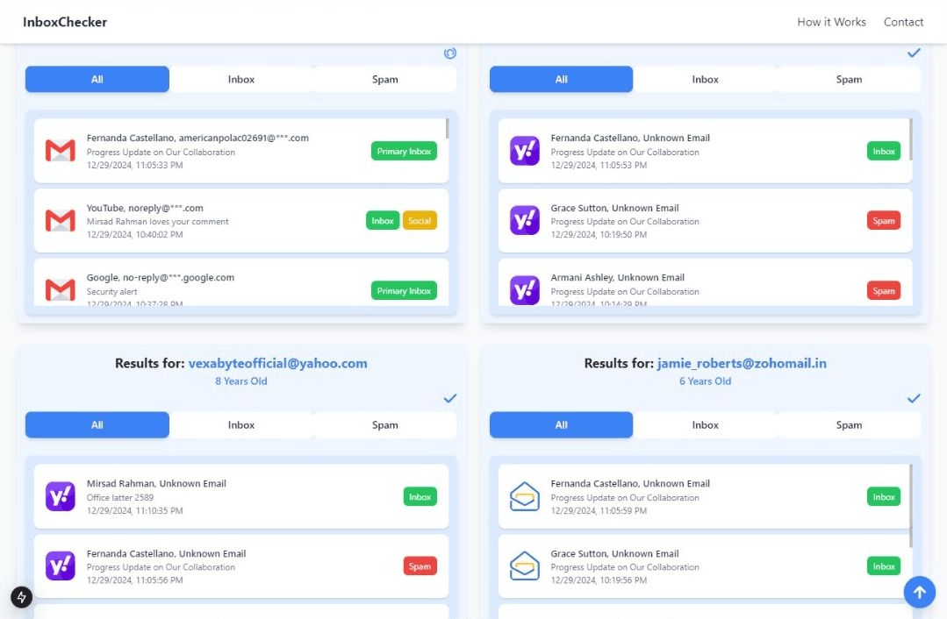Screen dimensions: 947x619
Task: Switch to Spam tab in vexabyteofficial results
Action: pyautogui.click(x=384, y=425)
